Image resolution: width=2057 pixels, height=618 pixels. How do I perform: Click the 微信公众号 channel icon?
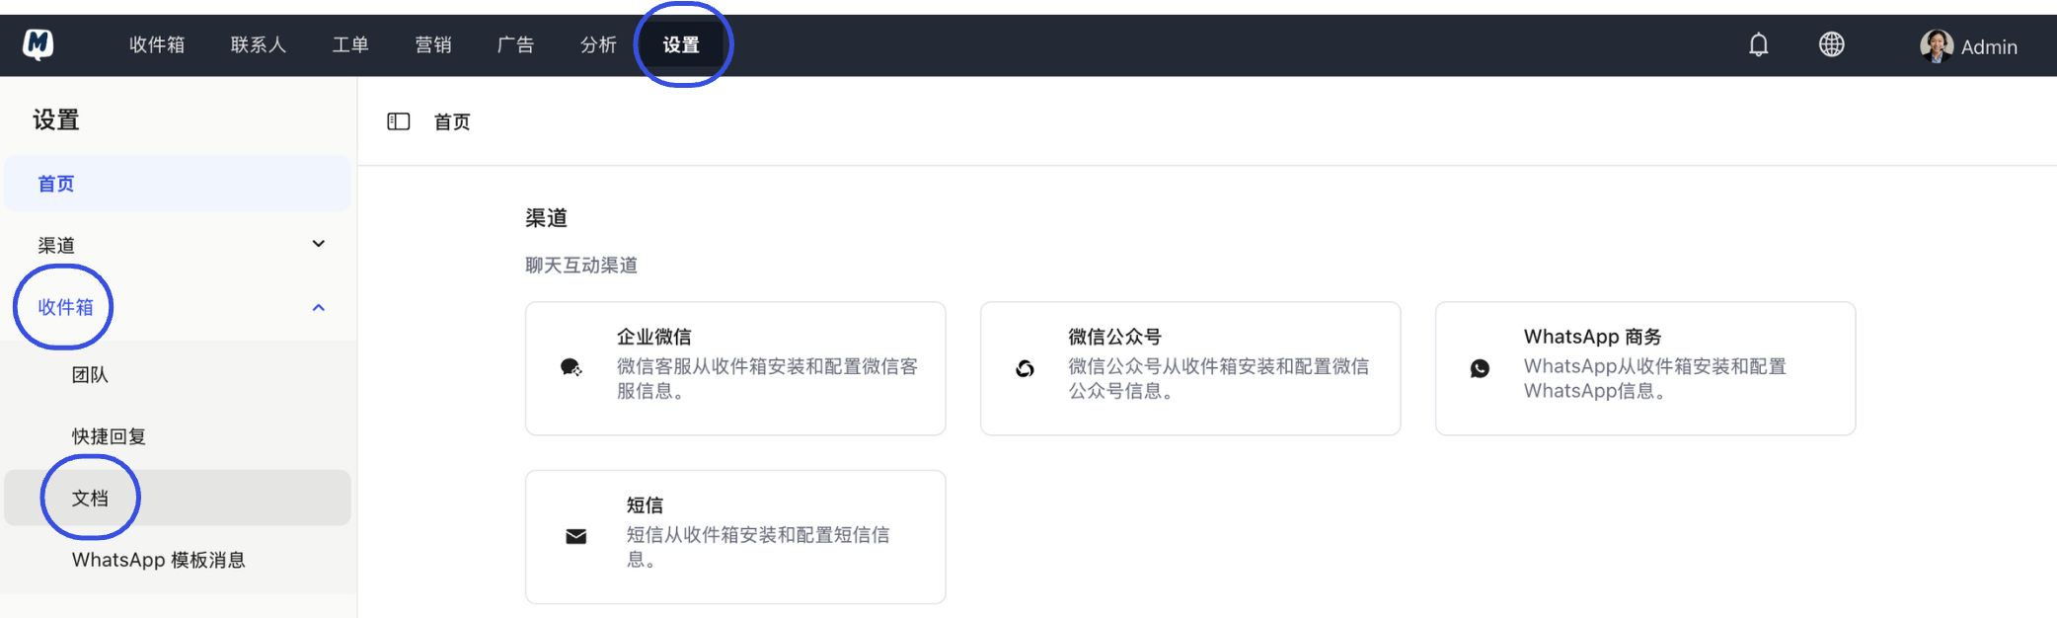point(1027,368)
